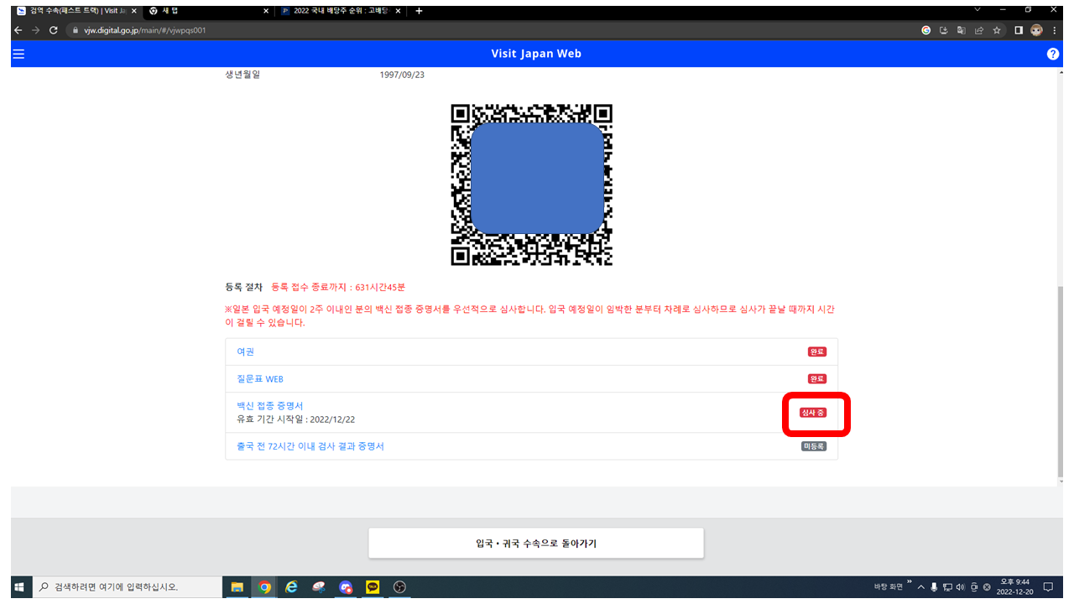Expand the tab search dropdown arrow
The height and width of the screenshot is (604, 1074).
click(x=977, y=10)
